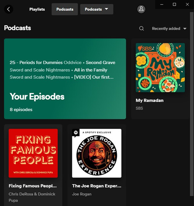Click the Joe Rogan author text
The width and height of the screenshot is (194, 206).
point(82,194)
